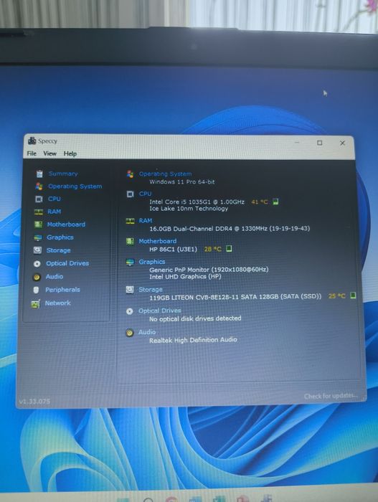Click the 119GB LITEON SATA SSD text
The image size is (378, 502).
pos(235,297)
